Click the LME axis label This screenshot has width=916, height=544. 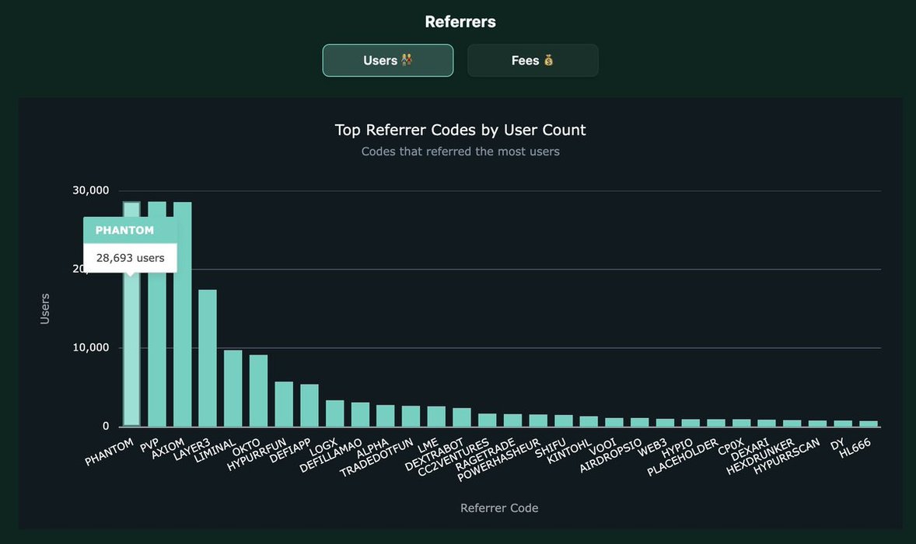tap(428, 446)
